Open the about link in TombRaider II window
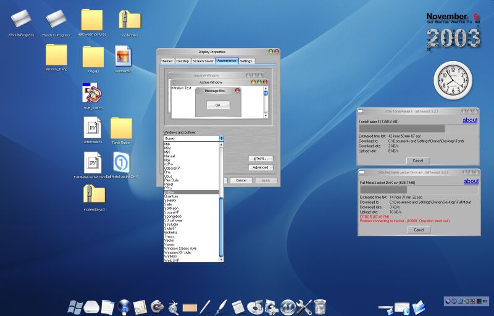This screenshot has width=494, height=316. tap(470, 120)
